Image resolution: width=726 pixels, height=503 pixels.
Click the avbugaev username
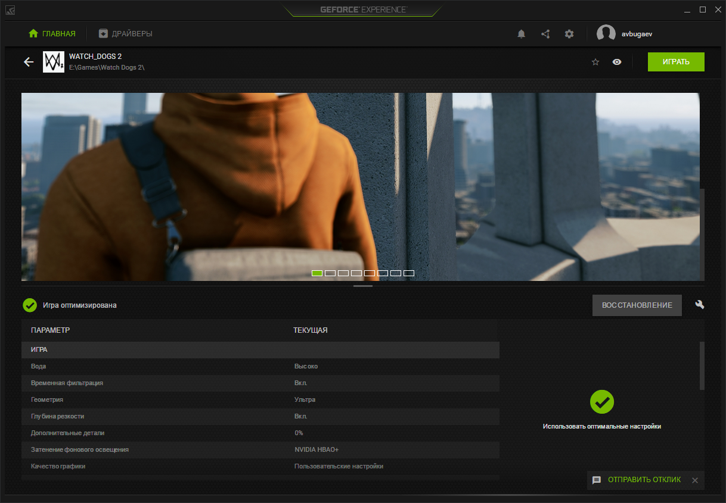637,34
